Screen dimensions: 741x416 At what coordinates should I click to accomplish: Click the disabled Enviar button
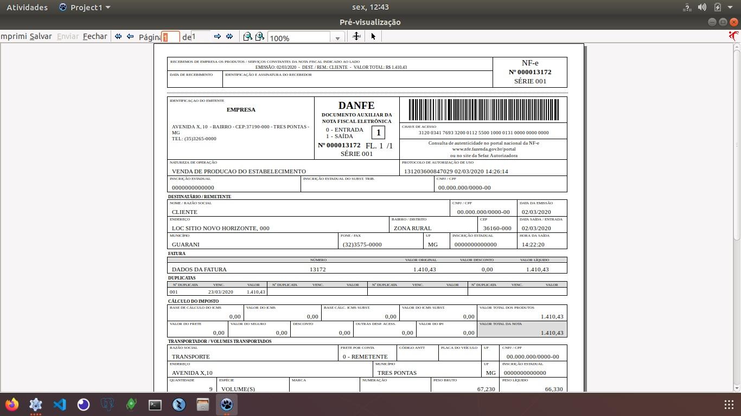[x=68, y=36]
